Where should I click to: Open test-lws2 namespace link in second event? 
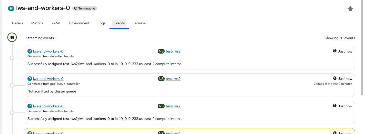[173, 79]
